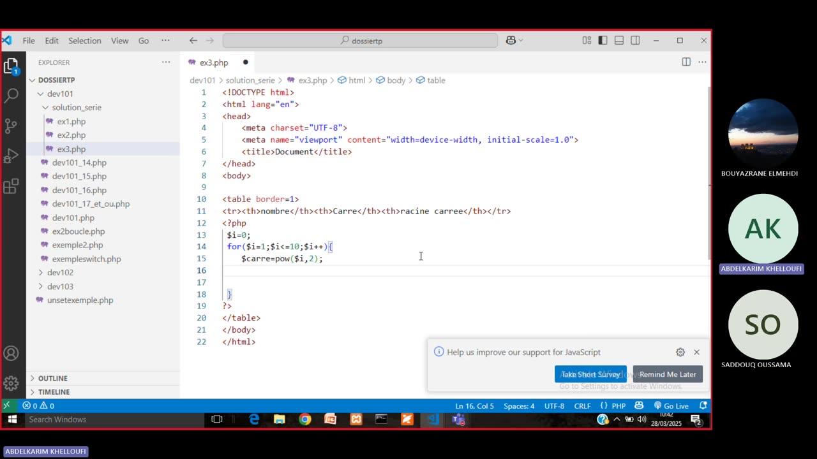This screenshot has height=459, width=817.
Task: Open the Search view in activity bar
Action: coord(11,96)
